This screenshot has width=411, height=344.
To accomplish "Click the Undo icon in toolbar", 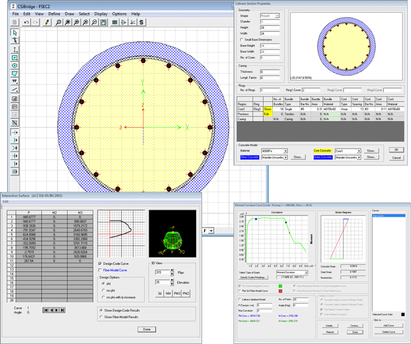I will [27, 22].
